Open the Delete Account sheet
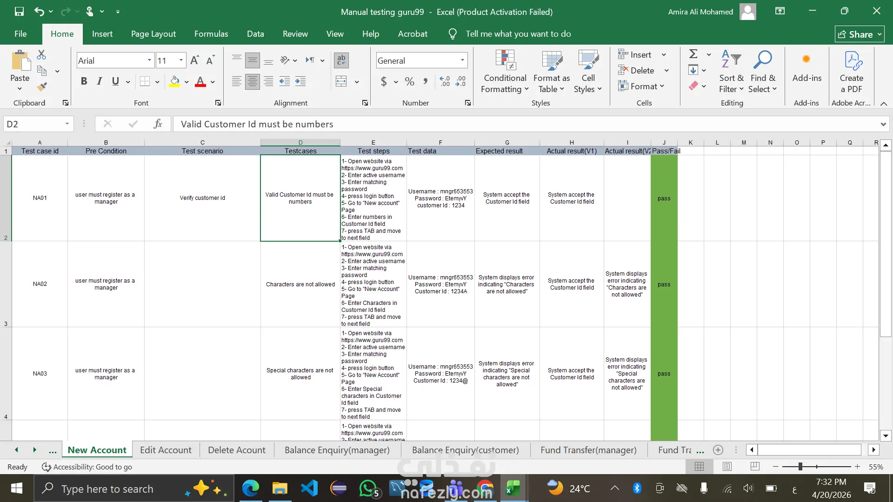Screen dimensions: 893x502 237,450
